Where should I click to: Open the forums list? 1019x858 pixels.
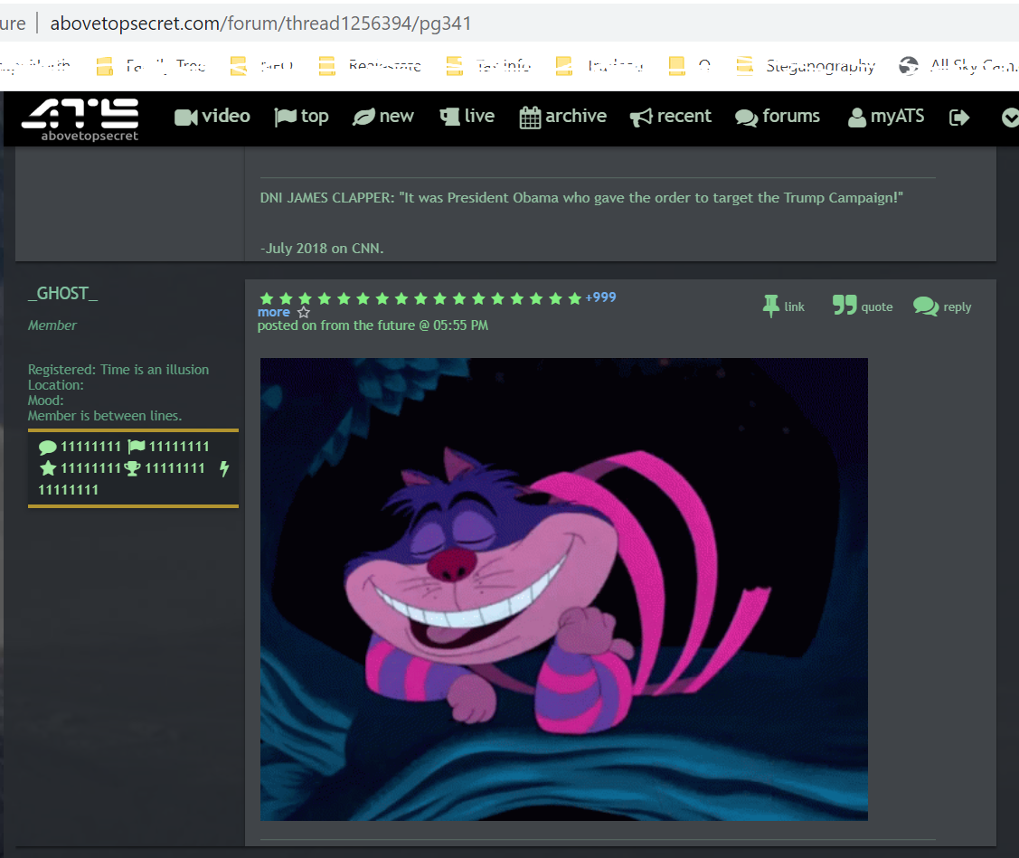778,117
